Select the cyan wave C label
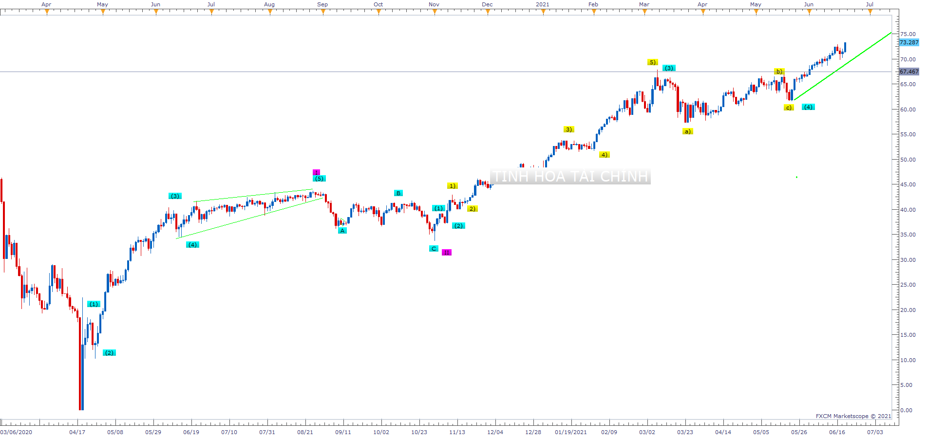This screenshot has height=438, width=927. 434,249
